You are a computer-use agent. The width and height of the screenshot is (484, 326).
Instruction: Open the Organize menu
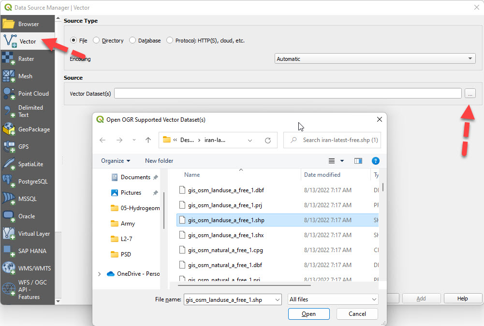(116, 161)
